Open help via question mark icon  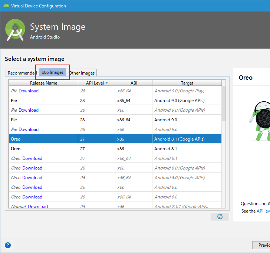(7, 245)
